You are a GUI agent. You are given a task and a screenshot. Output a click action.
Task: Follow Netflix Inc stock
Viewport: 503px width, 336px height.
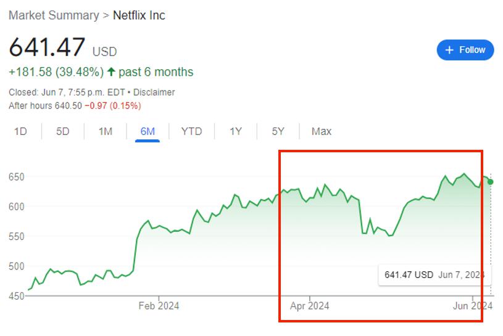tap(465, 50)
